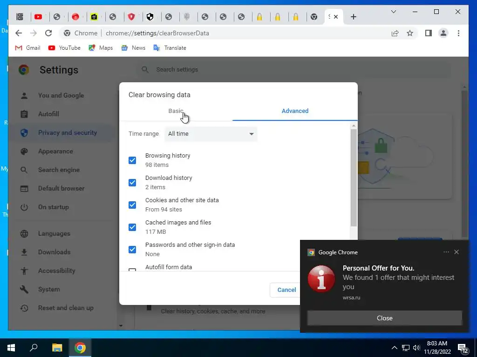Share this page icon
477x357 pixels.
click(395, 33)
